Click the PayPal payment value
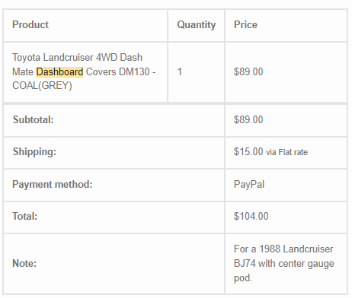This screenshot has height=298, width=352. click(x=249, y=185)
